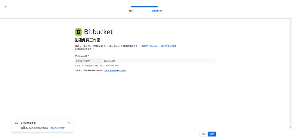Click scrollbar up arrow at right
This screenshot has height=139, width=292.
coord(291,20)
